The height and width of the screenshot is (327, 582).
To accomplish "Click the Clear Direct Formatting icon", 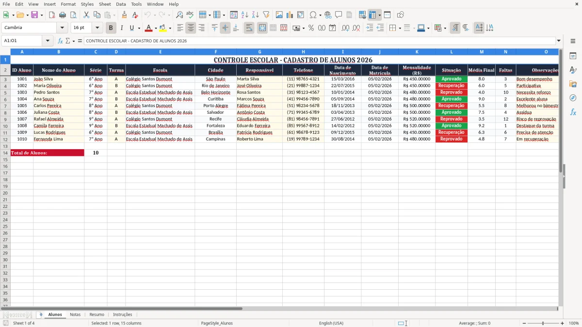I will tap(135, 15).
